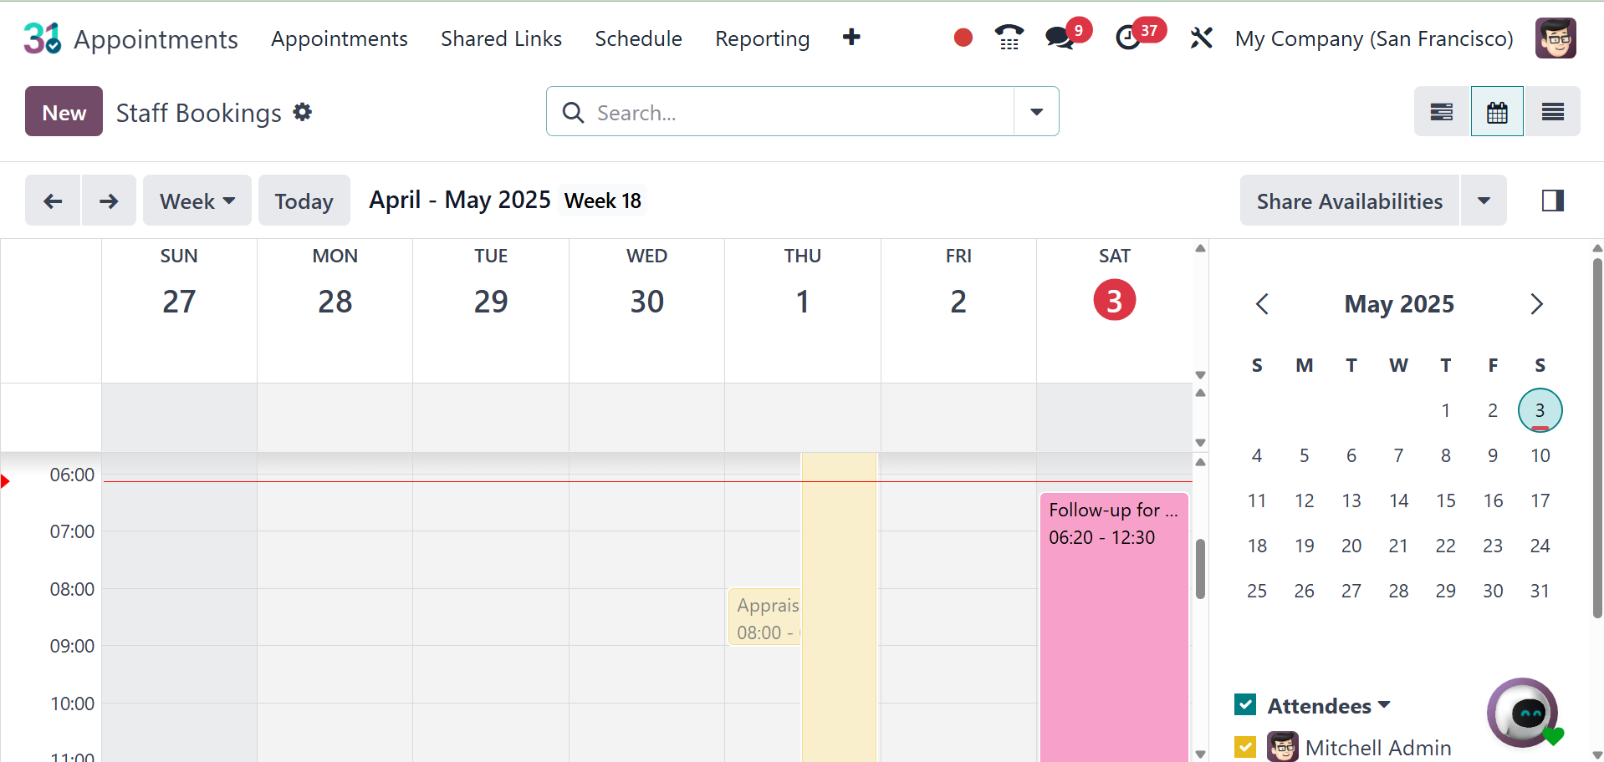Open the activities clock icon
Image resolution: width=1604 pixels, height=762 pixels.
click(x=1128, y=38)
